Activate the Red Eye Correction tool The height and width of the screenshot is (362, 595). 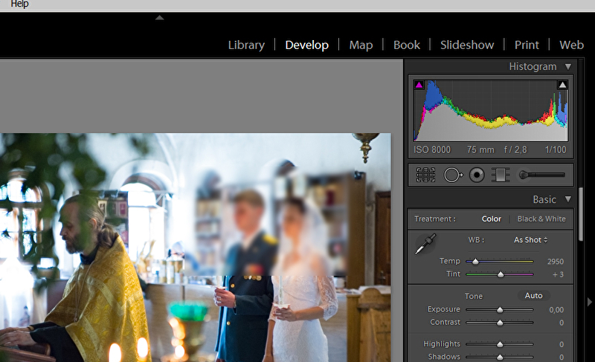[477, 175]
